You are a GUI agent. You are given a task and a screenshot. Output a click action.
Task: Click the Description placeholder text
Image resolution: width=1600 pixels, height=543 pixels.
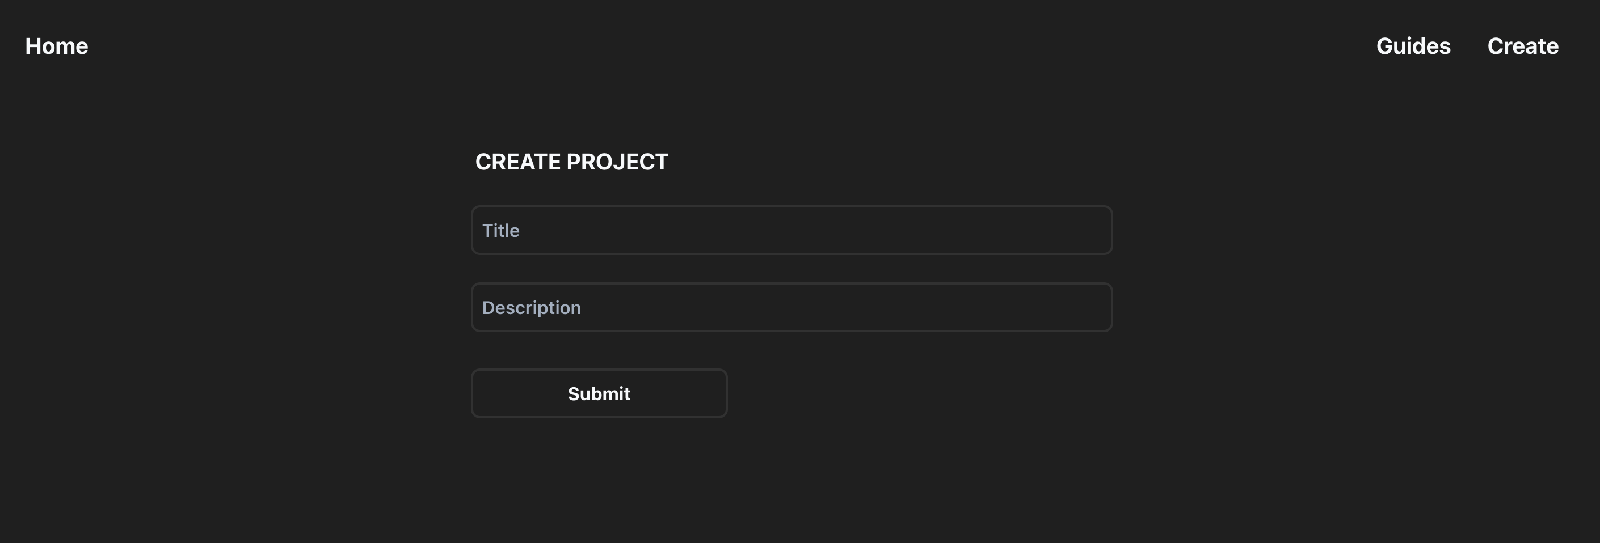531,308
